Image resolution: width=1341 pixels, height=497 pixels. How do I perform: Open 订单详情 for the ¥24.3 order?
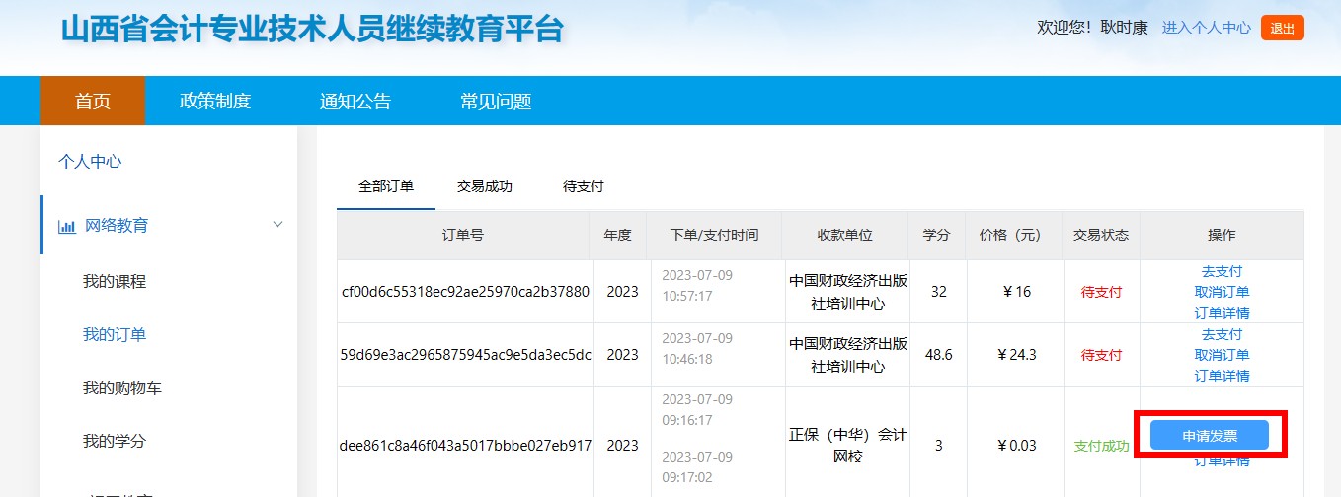[1222, 376]
